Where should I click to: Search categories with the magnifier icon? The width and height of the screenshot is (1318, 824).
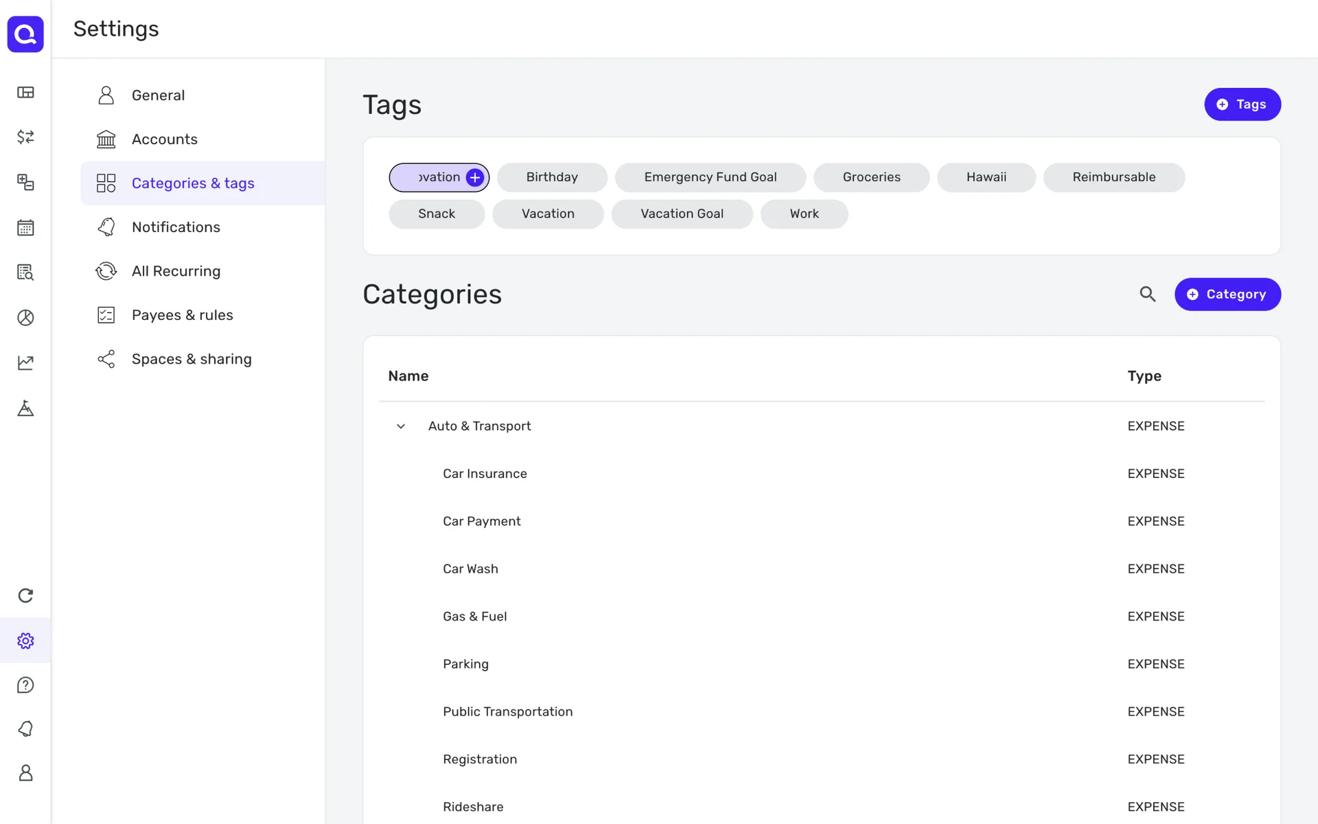[x=1147, y=295]
